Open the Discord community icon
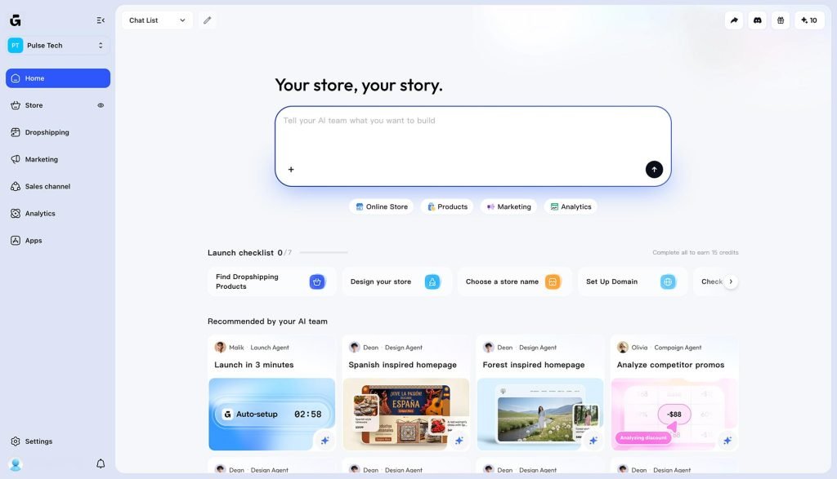The width and height of the screenshot is (837, 479). click(758, 20)
